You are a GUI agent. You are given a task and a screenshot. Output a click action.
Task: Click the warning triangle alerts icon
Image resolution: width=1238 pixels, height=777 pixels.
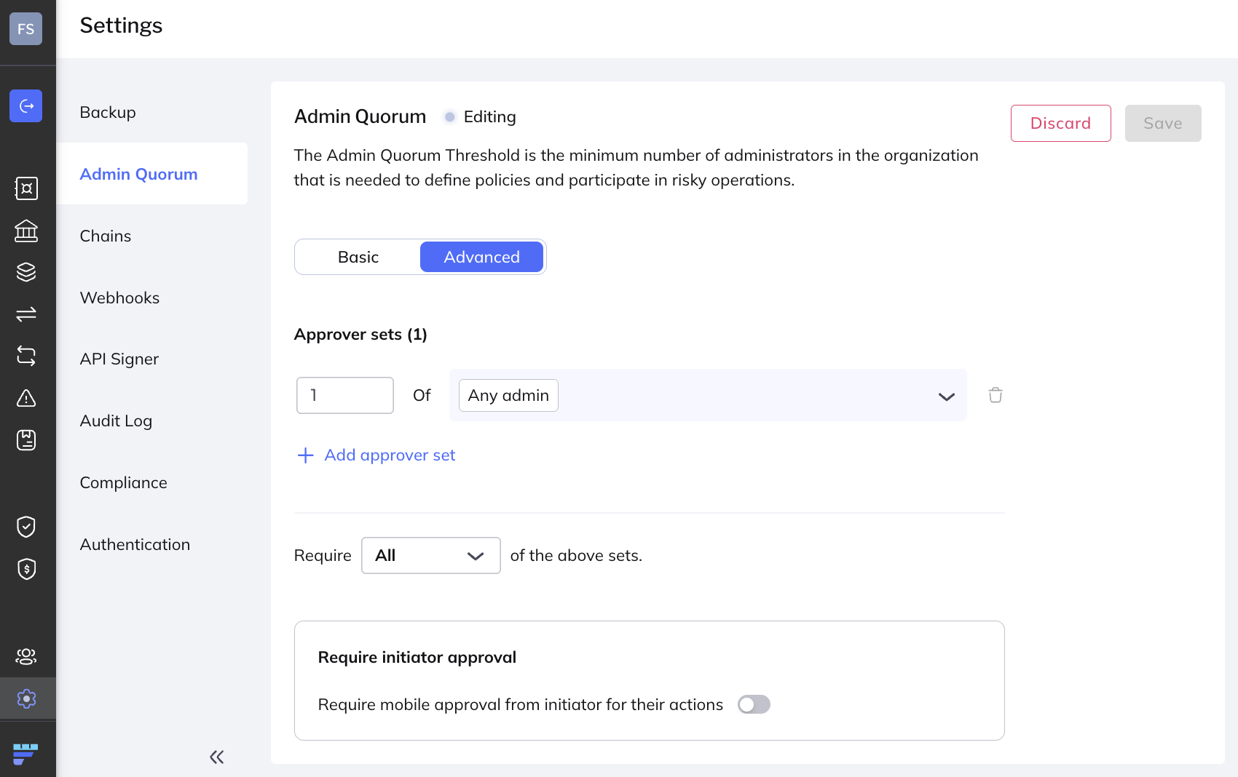pos(26,398)
